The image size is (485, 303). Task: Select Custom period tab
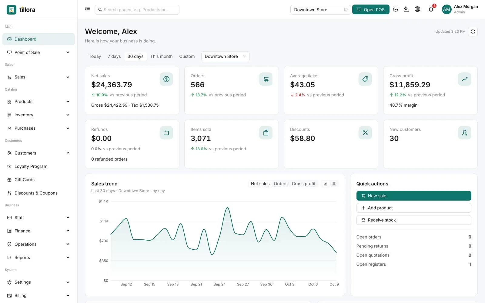click(187, 56)
